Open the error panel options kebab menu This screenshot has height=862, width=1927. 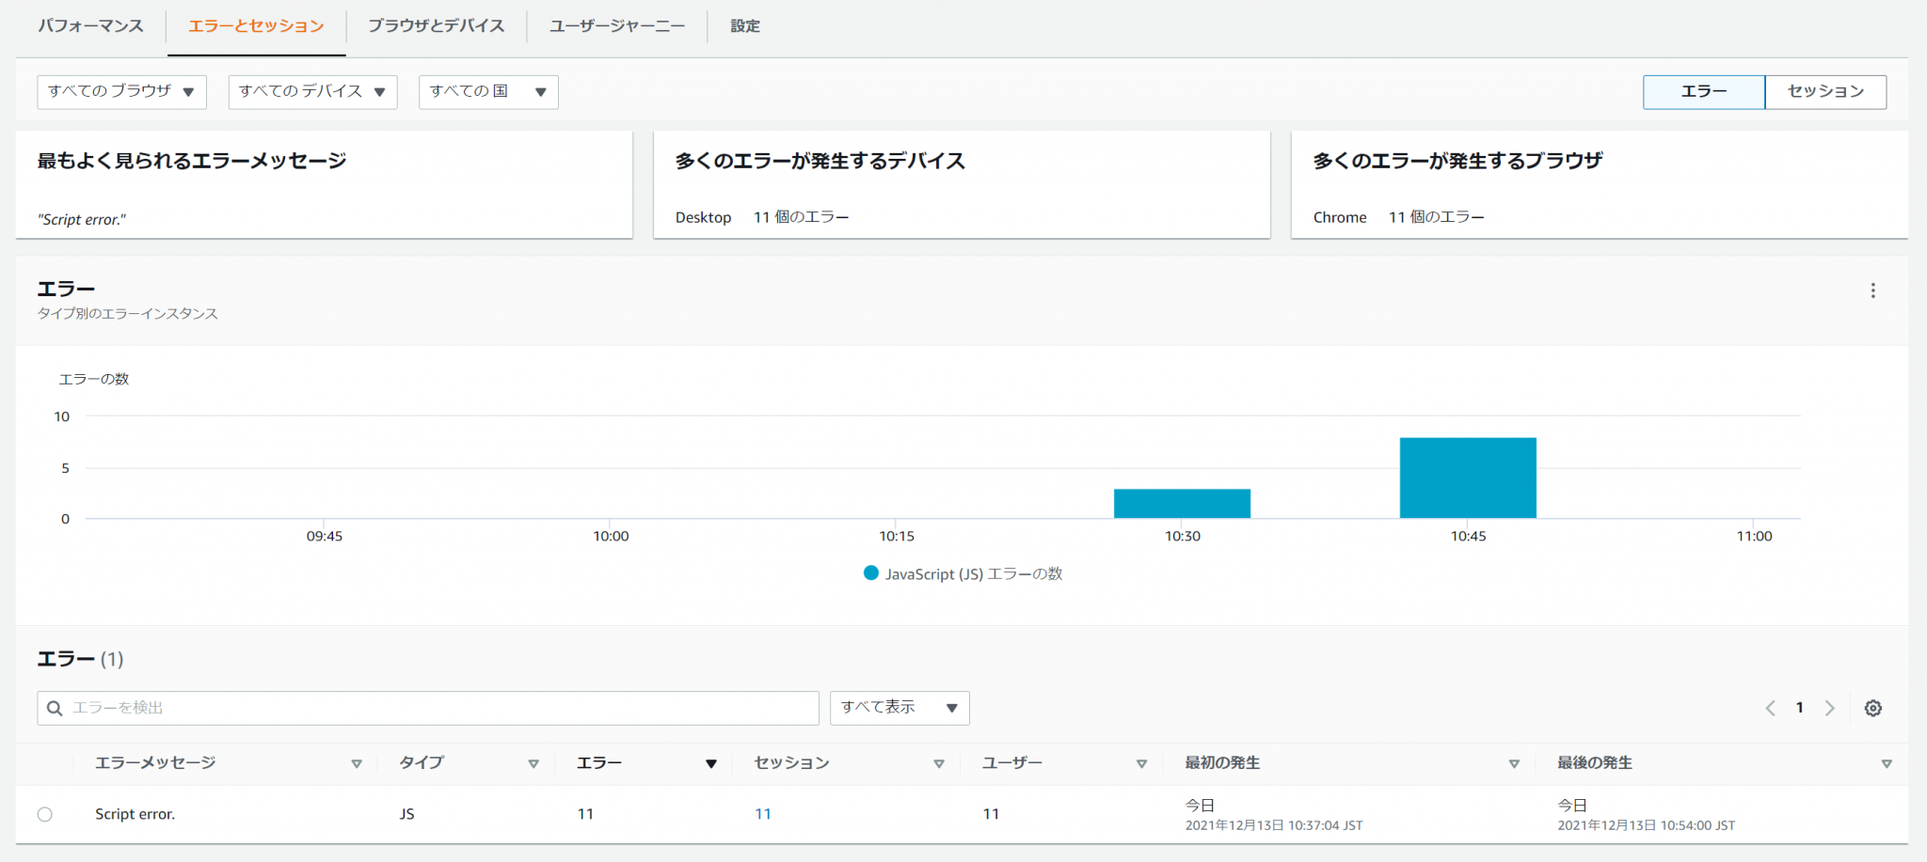(x=1873, y=291)
